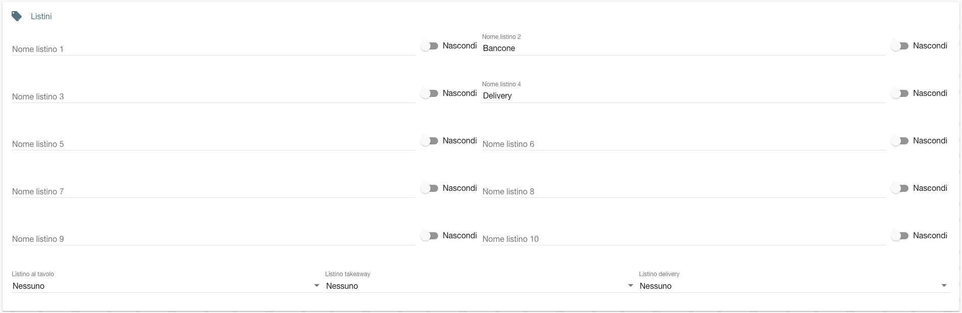Focus the Nome listino 5 field
The height and width of the screenshot is (313, 962).
(x=213, y=144)
